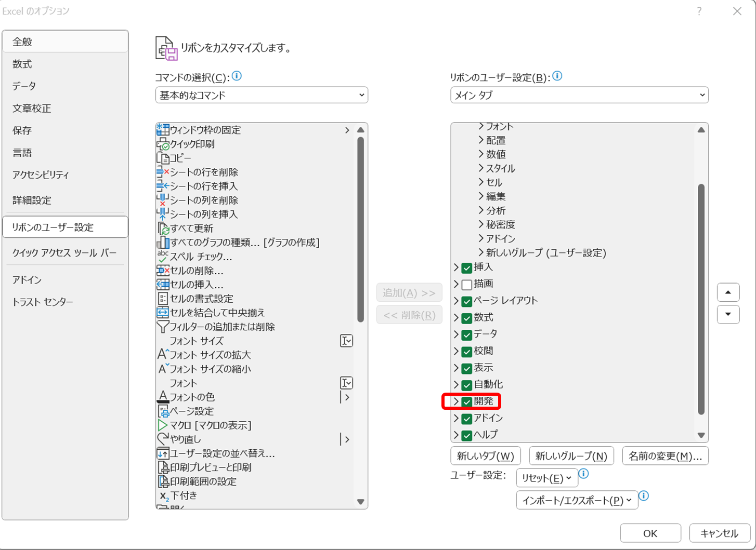Screen dimensions: 756x550
Task: Open the トラスト センター category
Action: [x=43, y=302]
